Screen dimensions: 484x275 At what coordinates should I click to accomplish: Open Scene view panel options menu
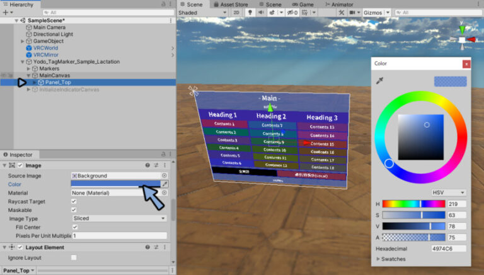click(x=479, y=4)
